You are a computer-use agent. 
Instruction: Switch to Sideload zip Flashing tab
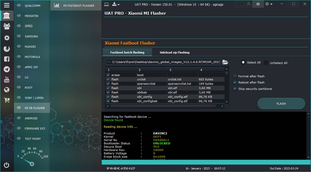coord(175,52)
